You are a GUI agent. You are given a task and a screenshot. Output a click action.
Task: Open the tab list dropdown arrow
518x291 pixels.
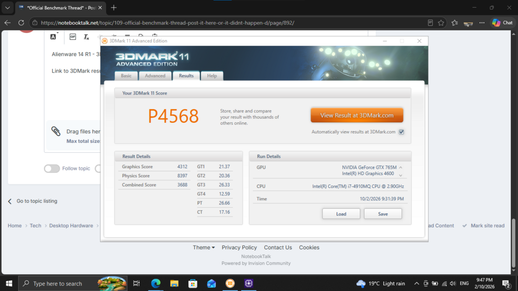click(7, 8)
